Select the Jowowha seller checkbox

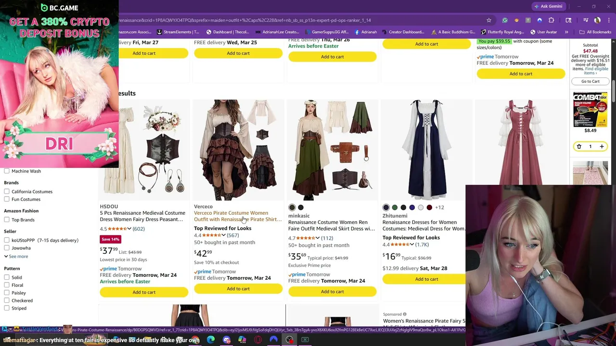tap(7, 248)
